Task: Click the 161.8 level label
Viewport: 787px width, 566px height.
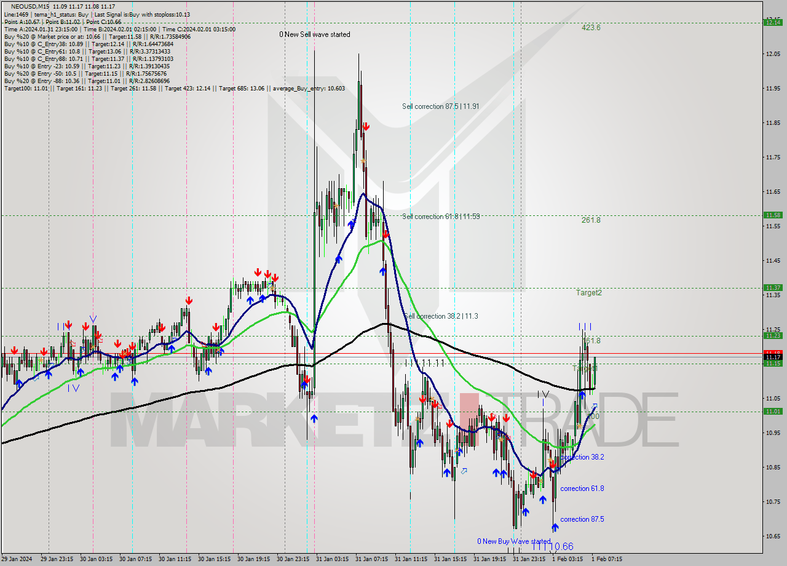Action: tap(591, 341)
